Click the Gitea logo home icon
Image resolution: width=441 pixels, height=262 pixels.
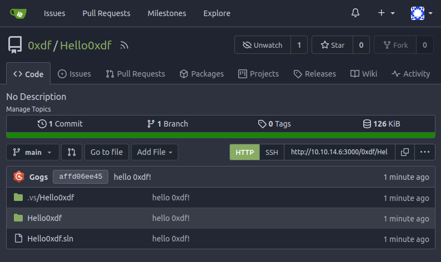click(x=19, y=13)
